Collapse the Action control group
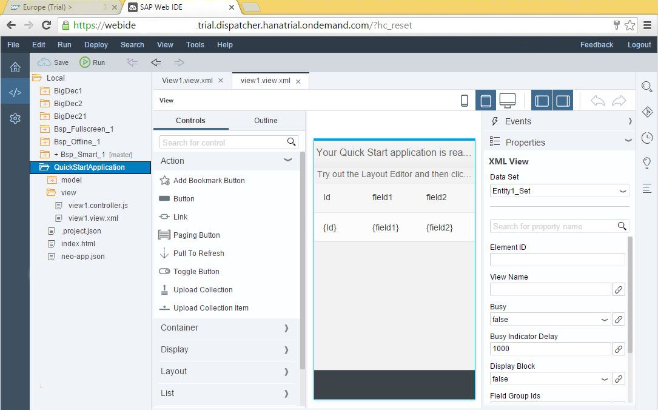658x410 pixels. (x=287, y=160)
